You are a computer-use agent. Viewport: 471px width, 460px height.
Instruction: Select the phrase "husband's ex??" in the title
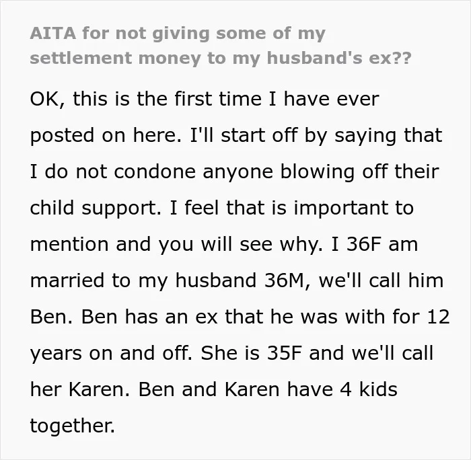coord(339,58)
